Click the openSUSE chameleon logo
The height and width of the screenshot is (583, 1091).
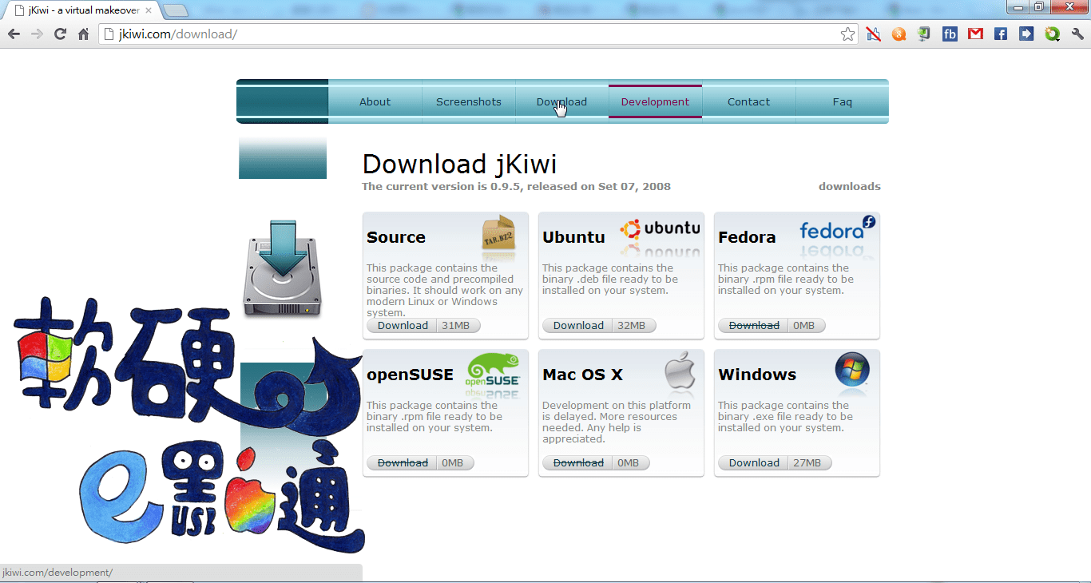tap(493, 370)
